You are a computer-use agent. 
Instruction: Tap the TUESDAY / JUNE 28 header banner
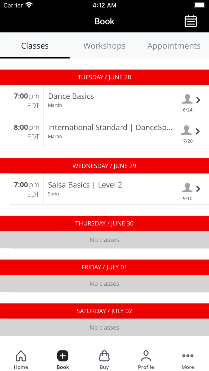[x=105, y=77]
